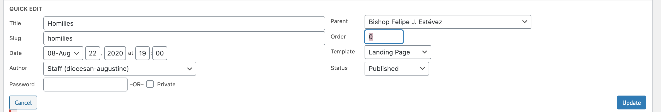Click the Title label

(15, 23)
